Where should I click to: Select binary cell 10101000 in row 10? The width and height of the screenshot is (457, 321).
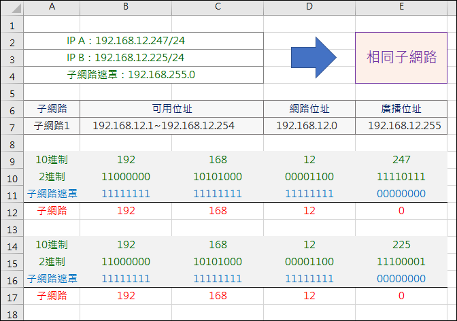tap(218, 177)
